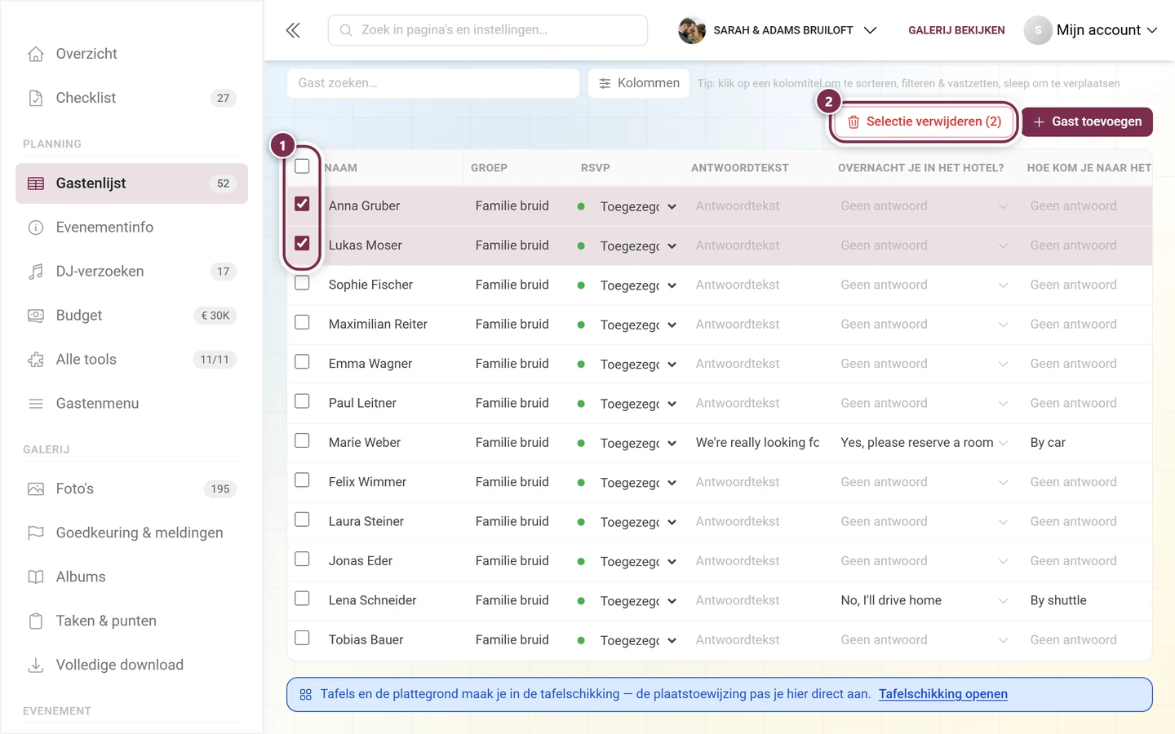1175x734 pixels.
Task: Follow the Tafelschikking openen link
Action: click(943, 694)
